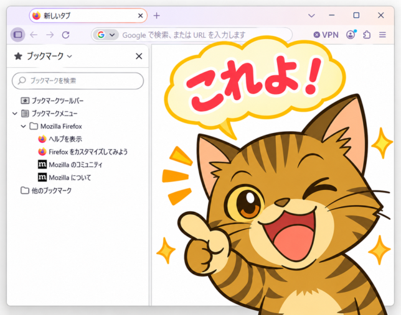Collapse the Mozilla Firefox folder arrow

(23, 126)
